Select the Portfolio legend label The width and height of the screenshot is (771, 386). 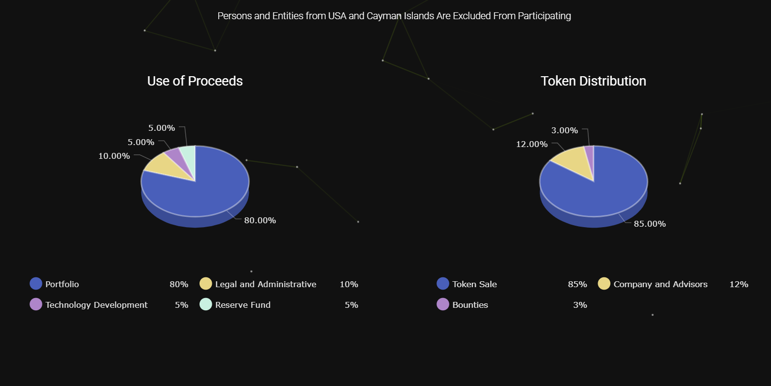click(62, 284)
